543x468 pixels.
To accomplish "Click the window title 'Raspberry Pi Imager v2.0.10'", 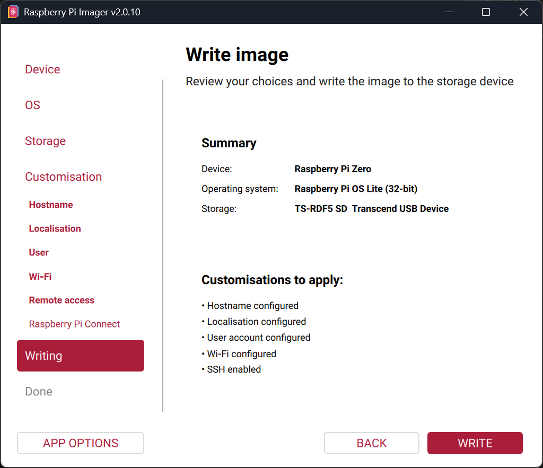I will point(82,12).
